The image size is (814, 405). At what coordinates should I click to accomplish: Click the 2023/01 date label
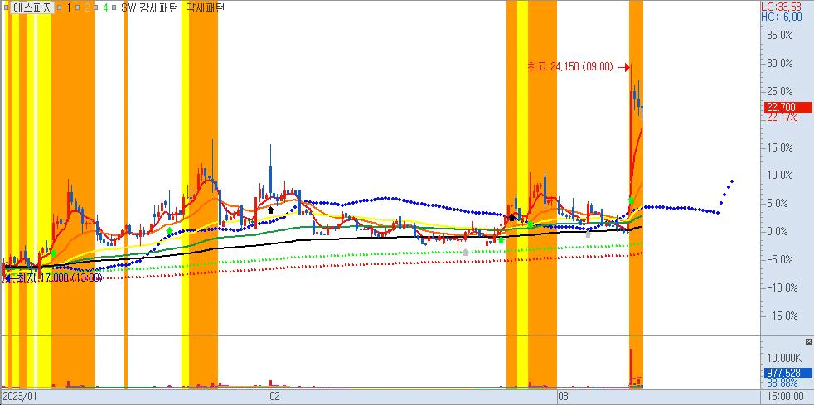[x=19, y=397]
